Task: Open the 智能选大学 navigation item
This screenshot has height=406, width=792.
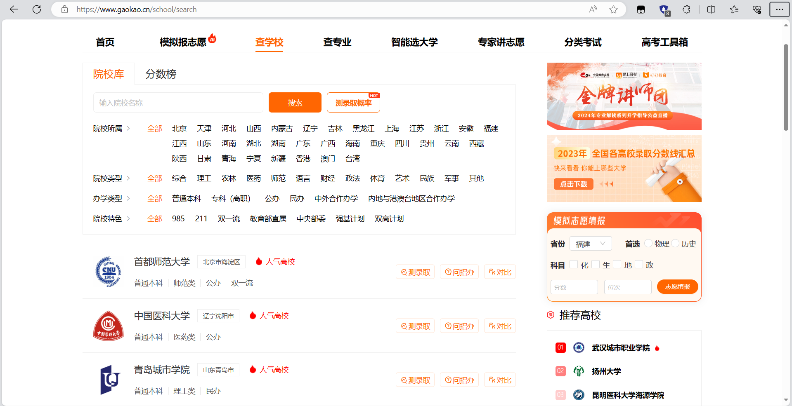Action: pyautogui.click(x=414, y=42)
